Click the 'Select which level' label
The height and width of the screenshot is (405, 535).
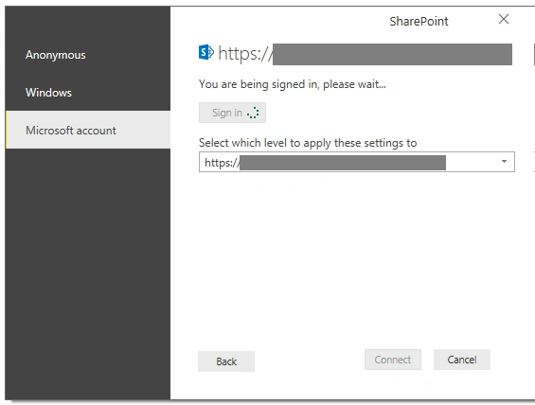(x=308, y=143)
